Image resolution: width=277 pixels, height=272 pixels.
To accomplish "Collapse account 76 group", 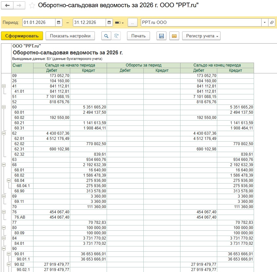I will (4, 212).
